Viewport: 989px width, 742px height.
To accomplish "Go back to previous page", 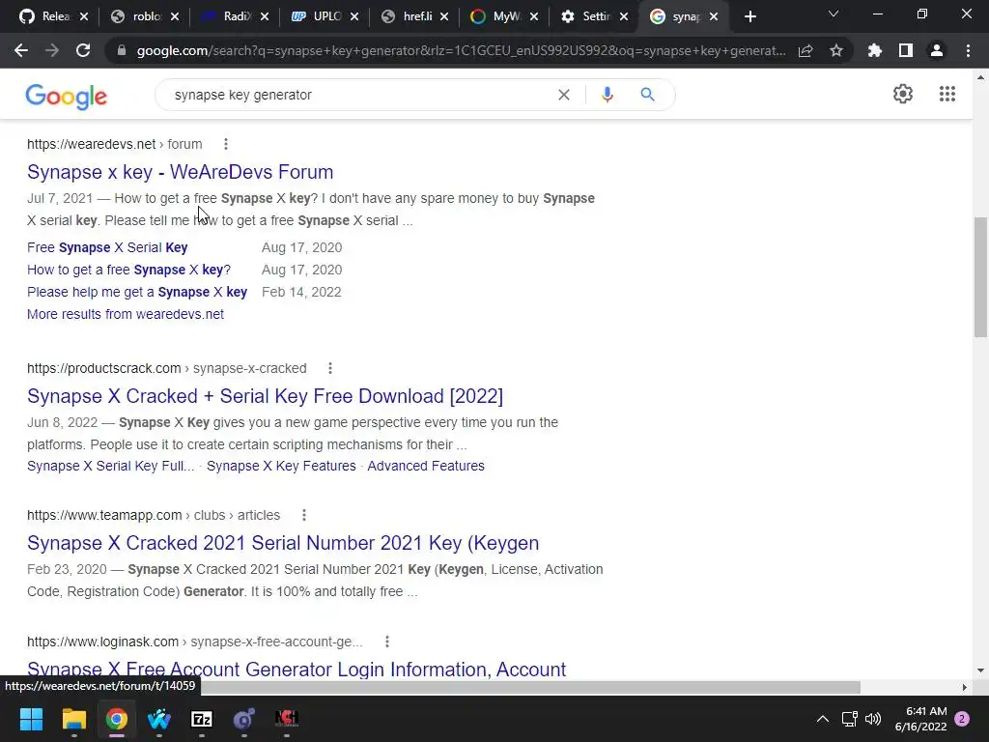I will 21,50.
